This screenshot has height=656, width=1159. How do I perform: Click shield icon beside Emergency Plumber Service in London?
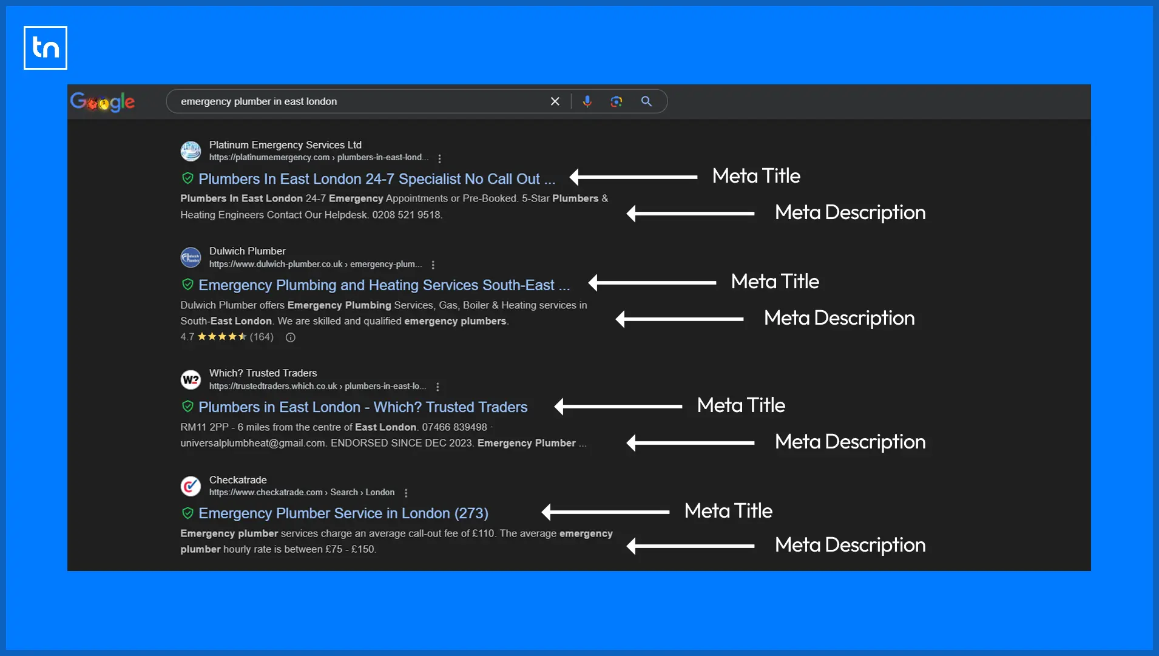[188, 513]
